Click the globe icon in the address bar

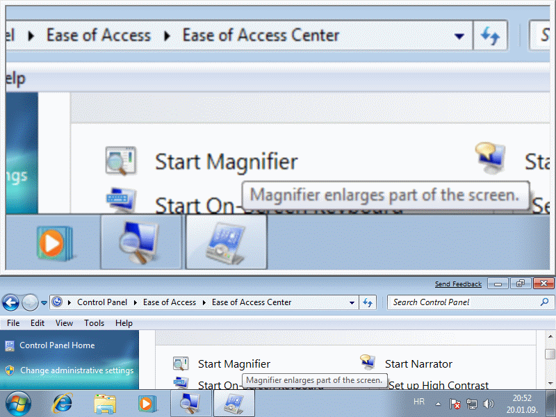(57, 302)
